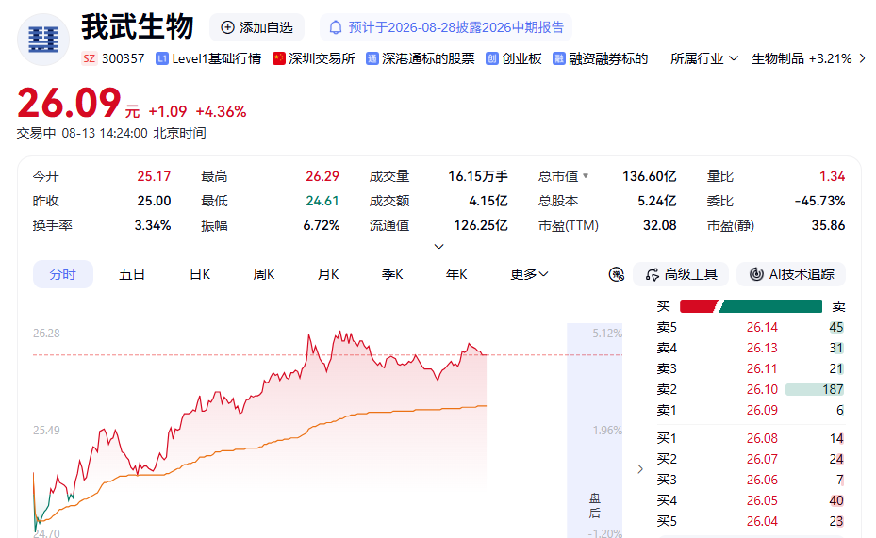Click the 2026中期报告 disclosure notice
Image resolution: width=876 pixels, height=538 pixels.
point(446,27)
